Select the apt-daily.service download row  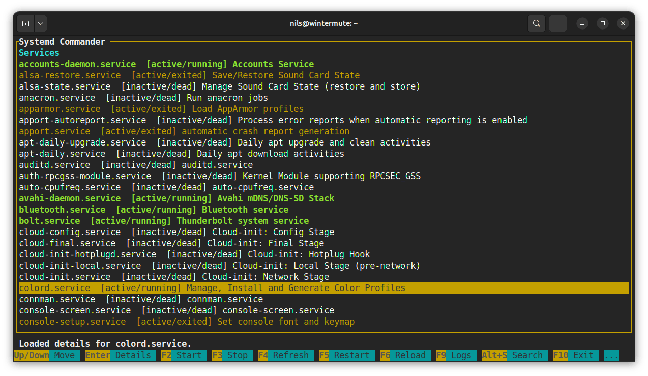(324, 154)
